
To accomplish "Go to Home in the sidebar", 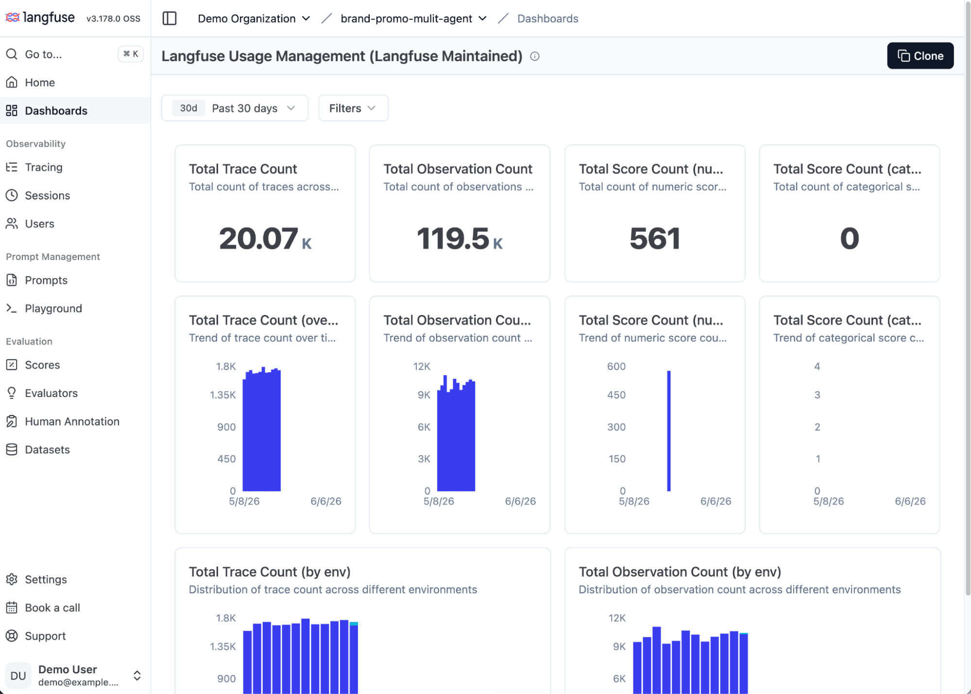I will pos(75,82).
